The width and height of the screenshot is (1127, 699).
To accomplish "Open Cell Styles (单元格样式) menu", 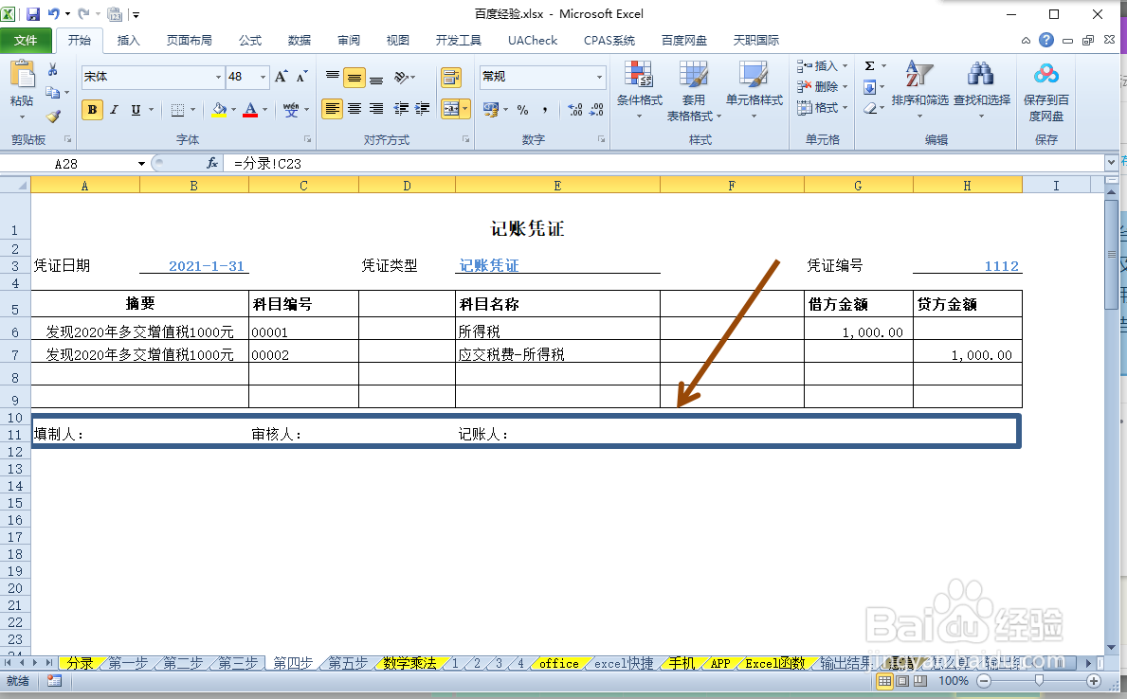I will (754, 90).
